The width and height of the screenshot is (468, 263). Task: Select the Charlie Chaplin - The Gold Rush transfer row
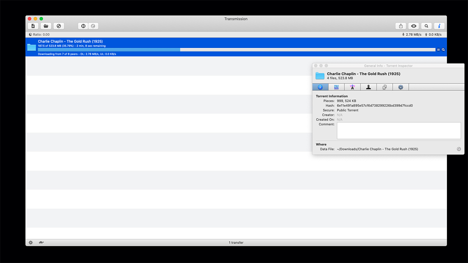[x=236, y=47]
